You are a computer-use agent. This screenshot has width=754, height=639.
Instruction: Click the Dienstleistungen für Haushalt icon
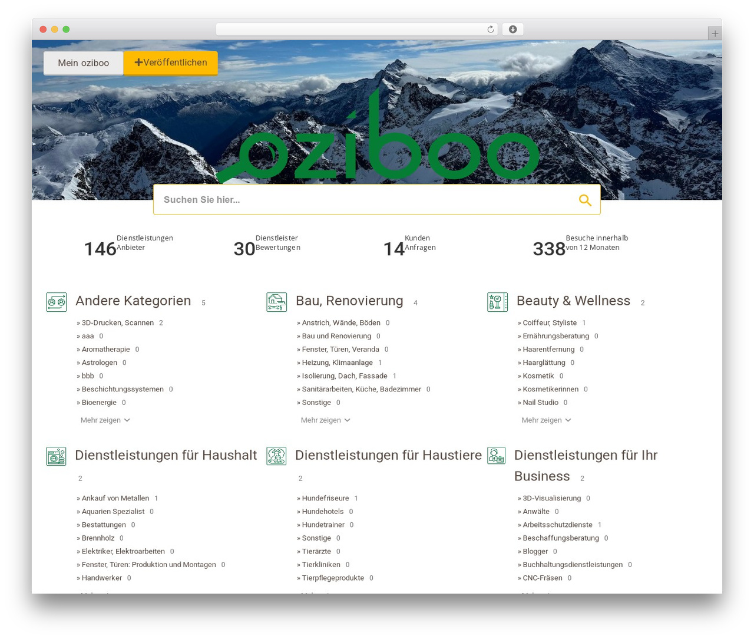pos(57,456)
